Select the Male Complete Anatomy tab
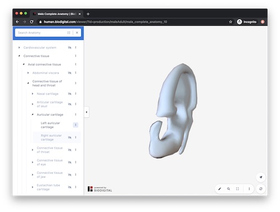The width and height of the screenshot is (280, 212). point(57,14)
